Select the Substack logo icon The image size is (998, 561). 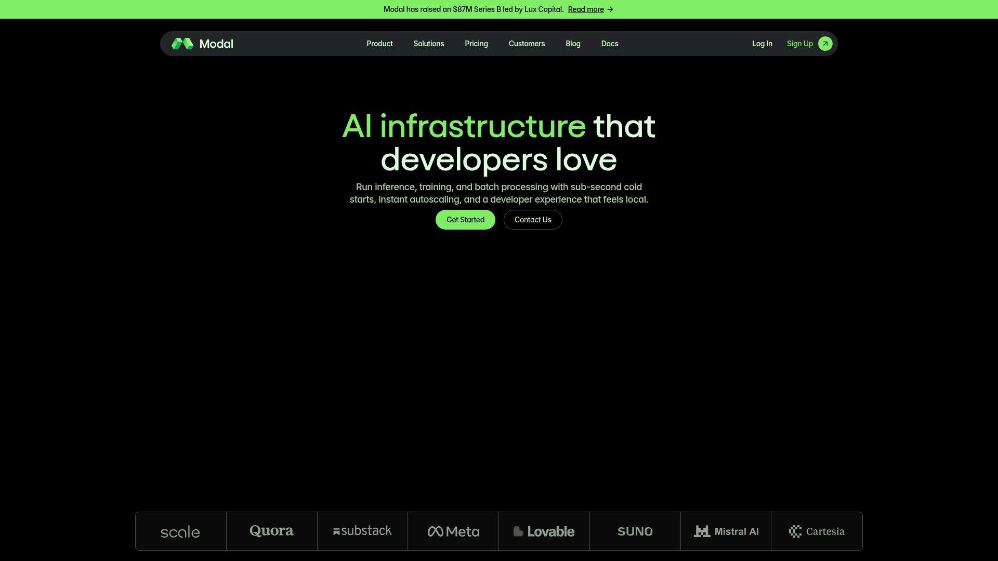[x=337, y=531]
